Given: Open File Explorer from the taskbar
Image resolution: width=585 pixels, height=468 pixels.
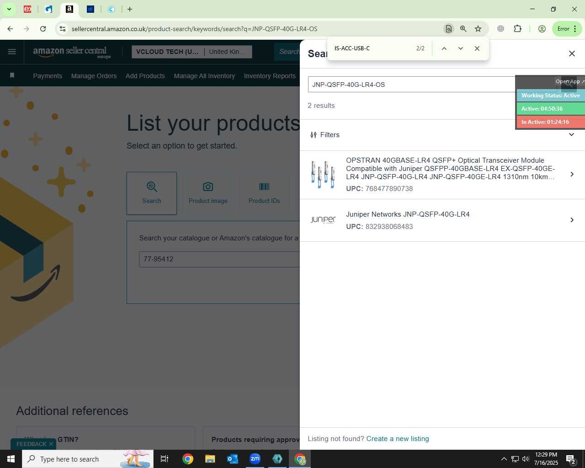Looking at the screenshot, I should 210,459.
